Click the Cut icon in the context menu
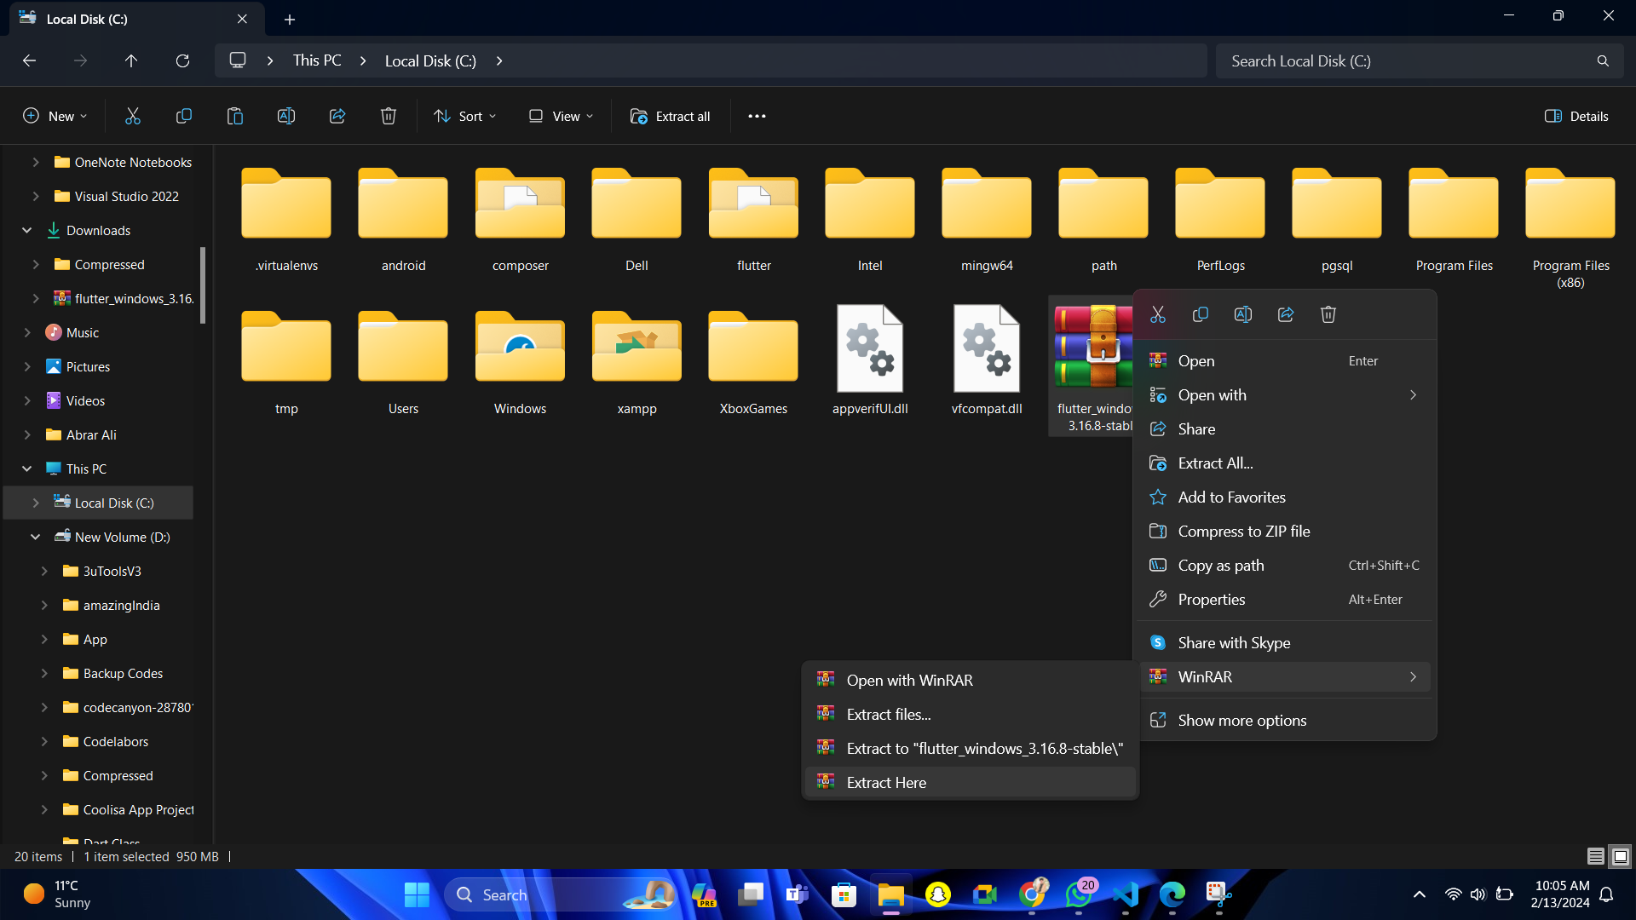This screenshot has width=1636, height=920. pos(1158,314)
